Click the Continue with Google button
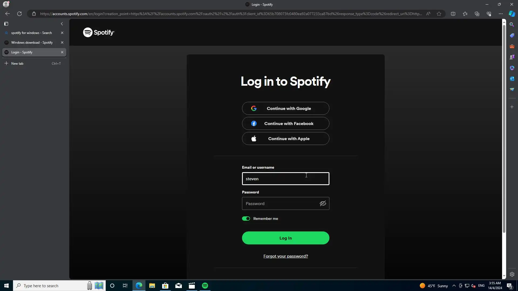This screenshot has width=518, height=291. pyautogui.click(x=285, y=108)
